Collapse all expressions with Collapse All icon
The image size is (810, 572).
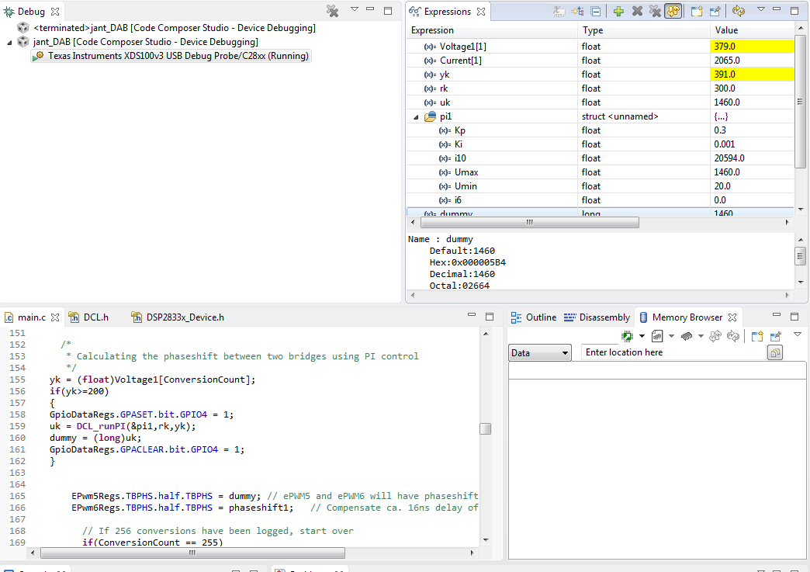click(x=596, y=12)
